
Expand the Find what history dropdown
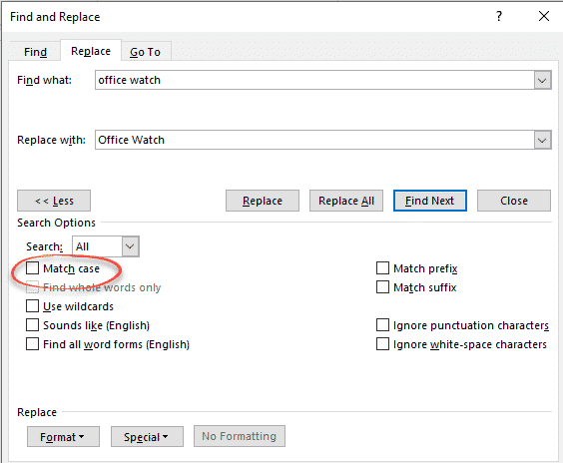[x=542, y=80]
